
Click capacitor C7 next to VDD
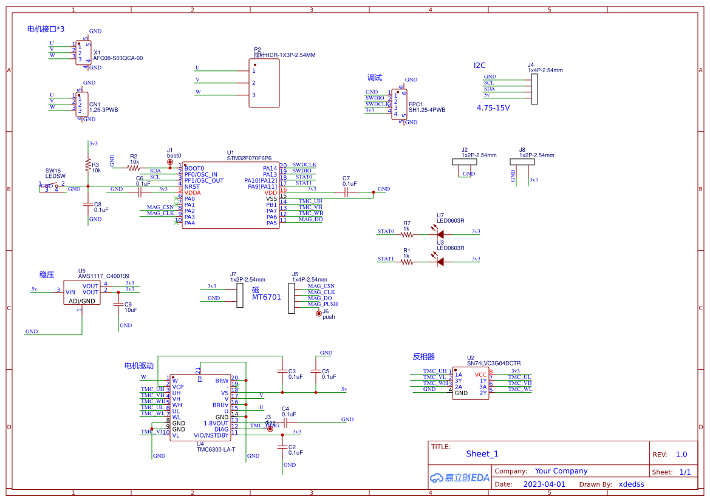click(346, 192)
